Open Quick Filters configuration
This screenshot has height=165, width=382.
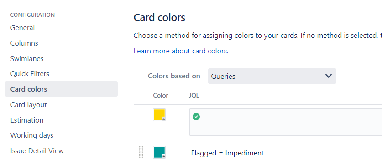[30, 74]
